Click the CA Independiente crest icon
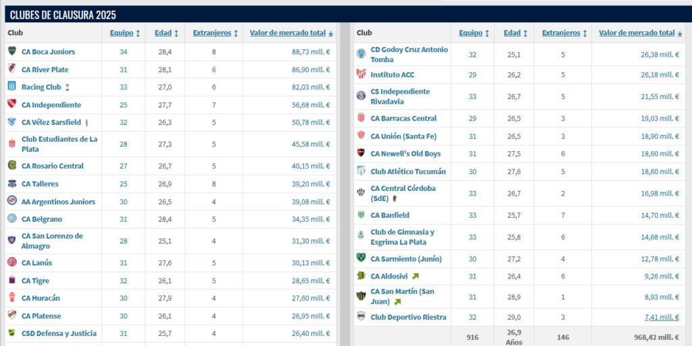 [x=12, y=105]
